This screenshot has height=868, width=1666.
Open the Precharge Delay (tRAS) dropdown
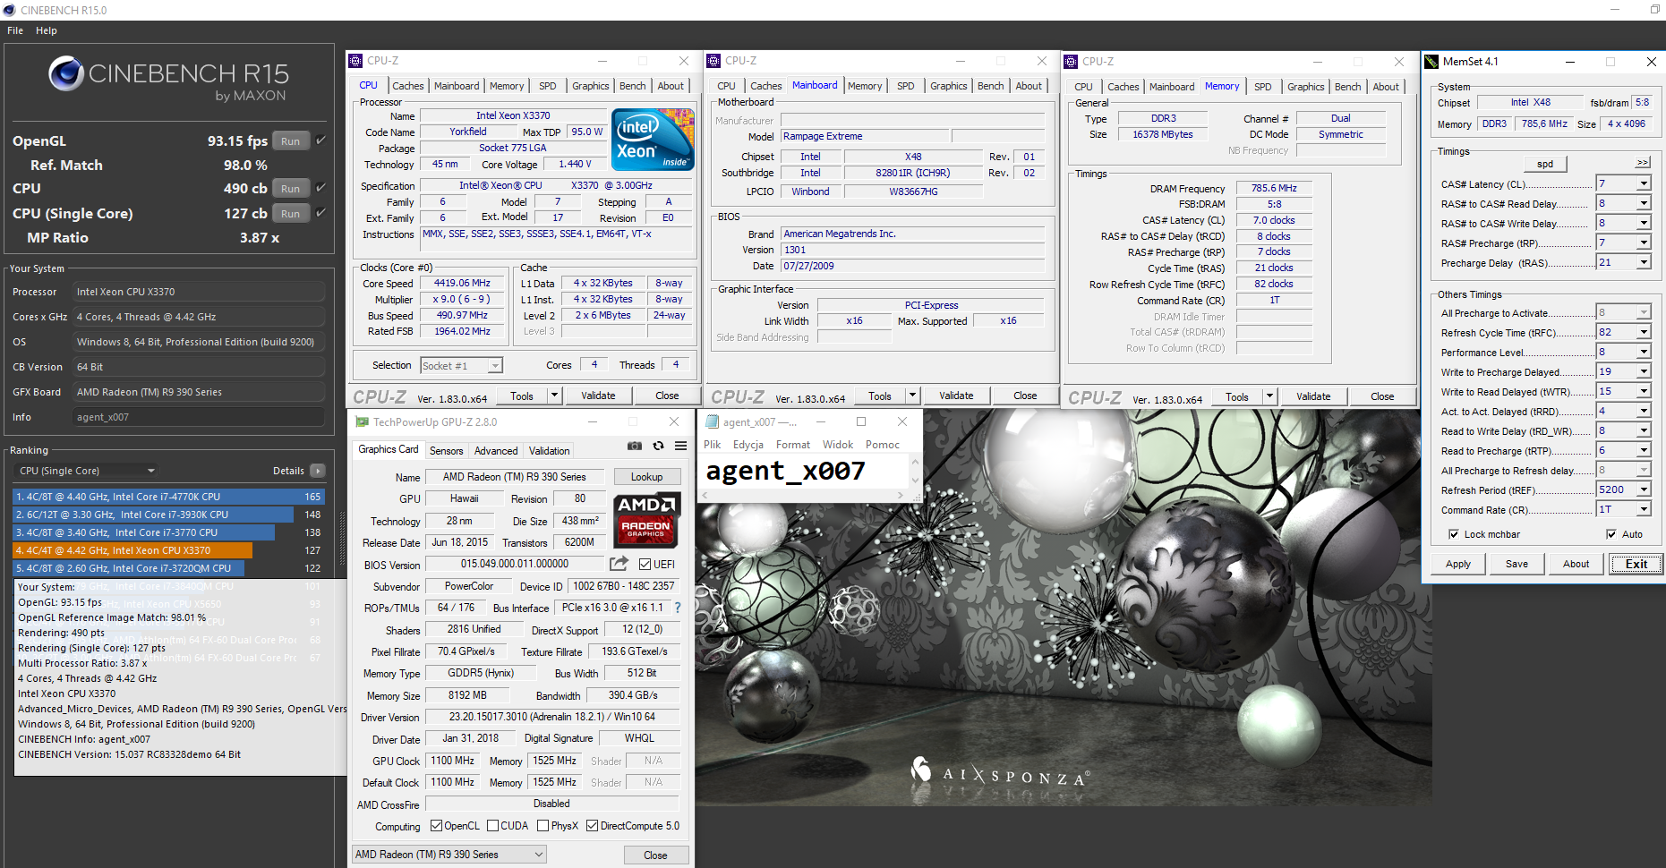(x=1644, y=262)
